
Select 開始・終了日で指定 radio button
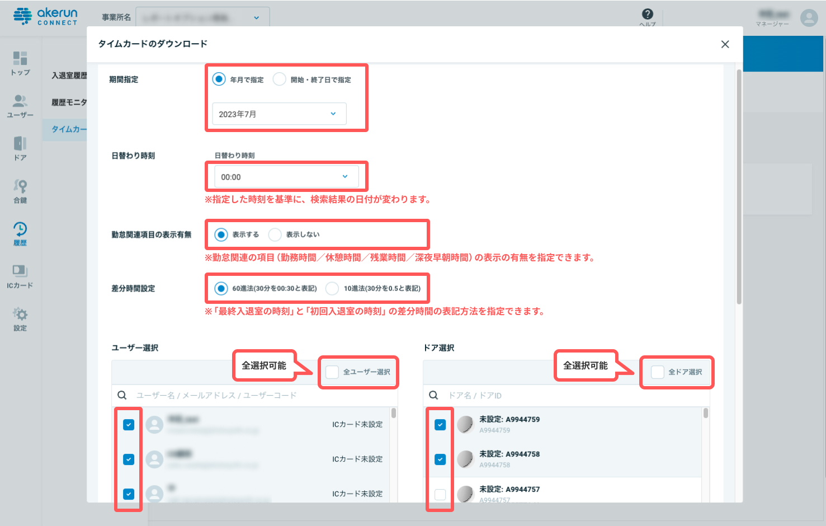pos(280,79)
